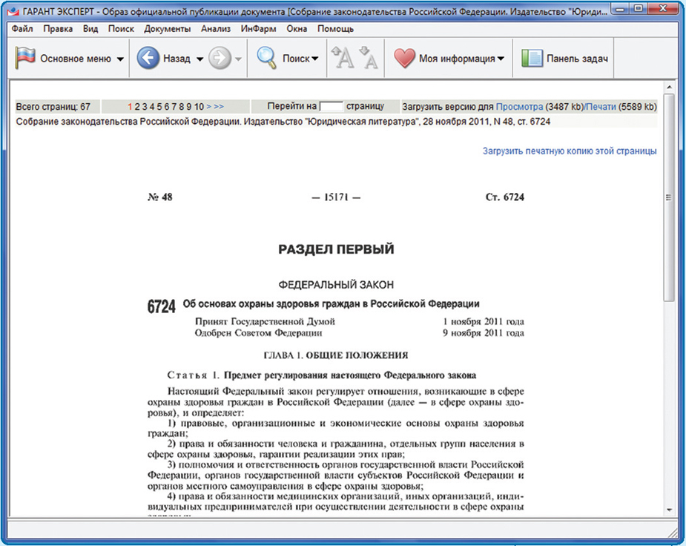Click the grayed Forward arrow icon
686x546 pixels.
click(220, 59)
